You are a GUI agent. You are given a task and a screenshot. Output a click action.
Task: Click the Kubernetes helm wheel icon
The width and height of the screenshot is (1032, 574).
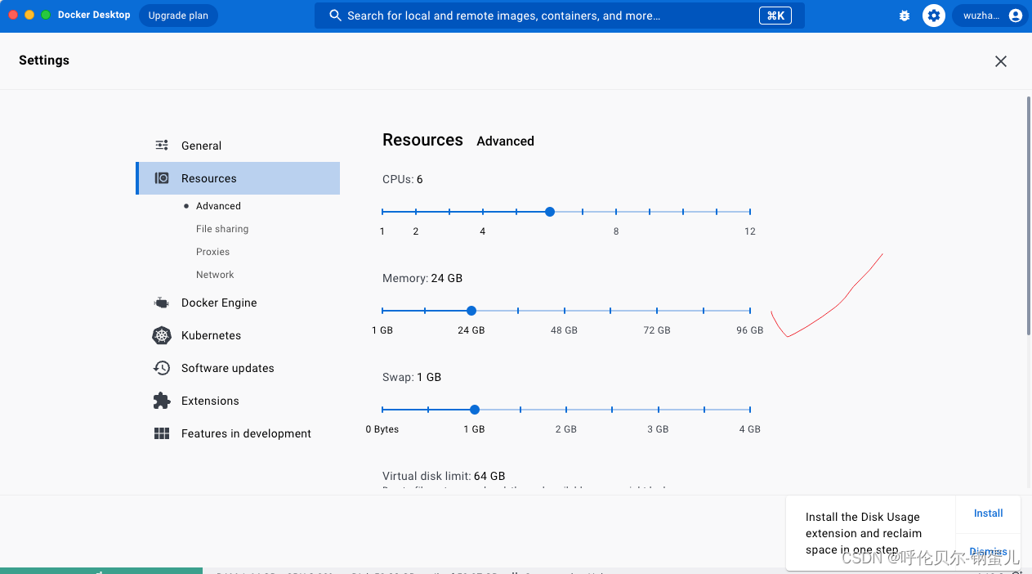pyautogui.click(x=162, y=335)
